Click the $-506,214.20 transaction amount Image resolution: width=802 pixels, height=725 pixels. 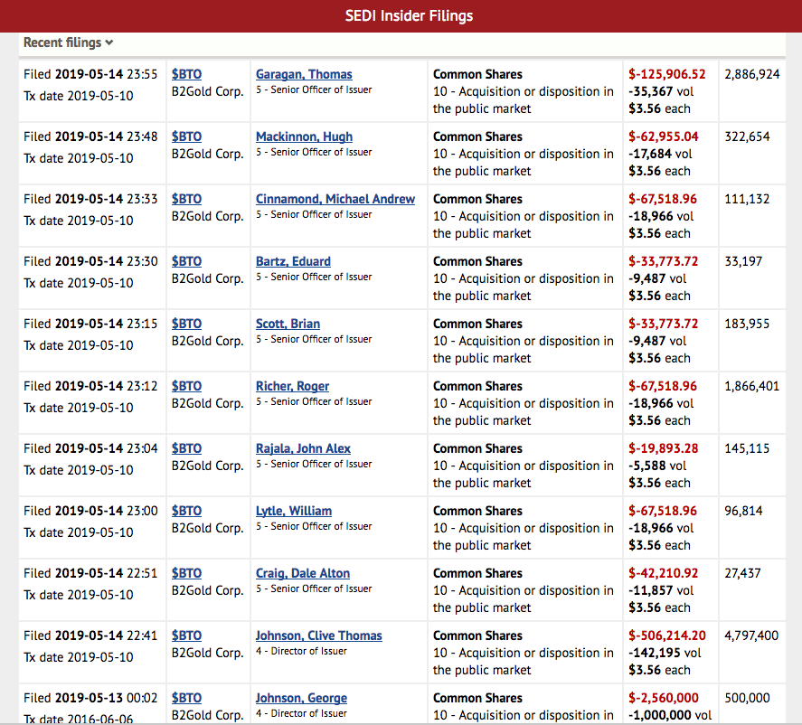667,636
